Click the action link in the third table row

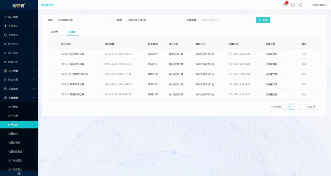[x=304, y=74]
